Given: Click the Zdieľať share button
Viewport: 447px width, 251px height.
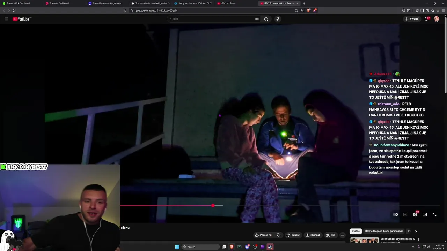Looking at the screenshot, I should tap(293, 235).
